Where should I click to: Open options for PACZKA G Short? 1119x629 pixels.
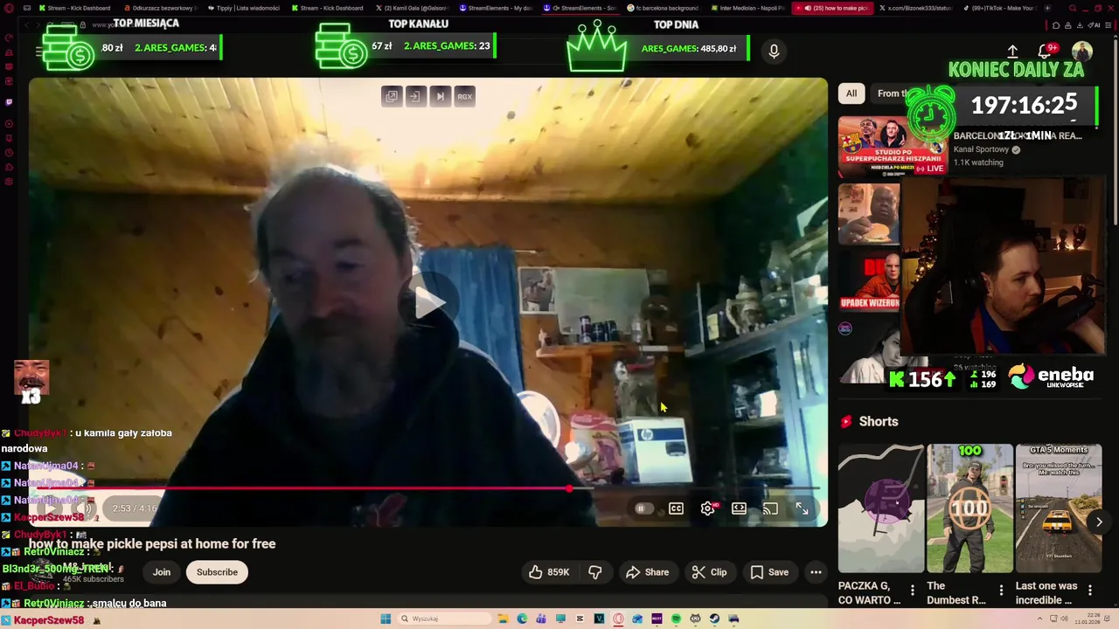(913, 591)
